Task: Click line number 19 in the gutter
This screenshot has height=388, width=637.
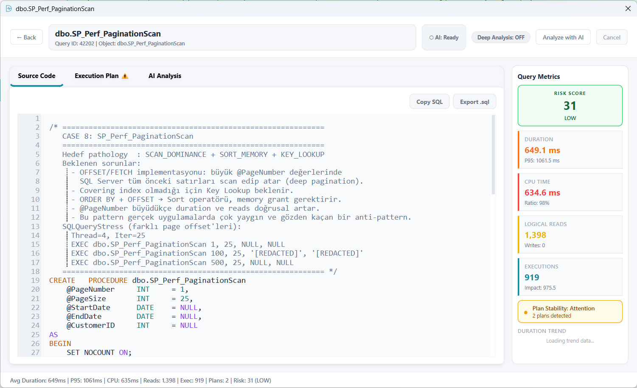Action: [35, 280]
